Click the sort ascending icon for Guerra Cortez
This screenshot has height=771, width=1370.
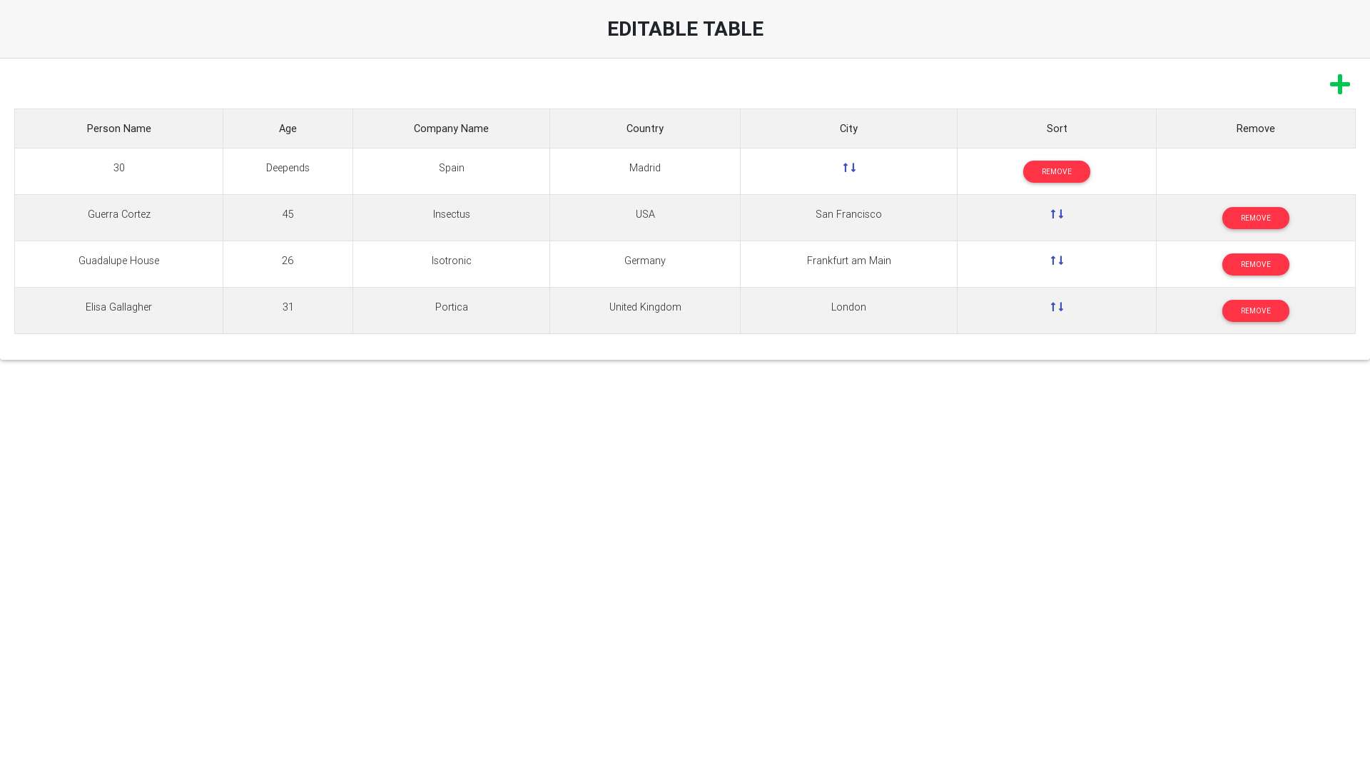(x=1053, y=213)
